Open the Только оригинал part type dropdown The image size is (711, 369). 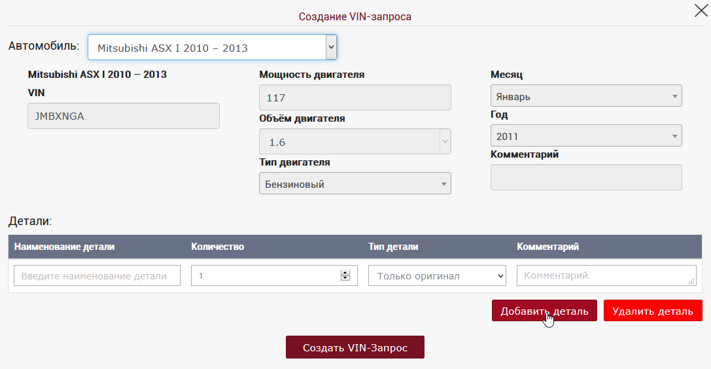click(x=437, y=276)
